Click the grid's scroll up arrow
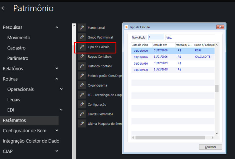 pos(217,45)
